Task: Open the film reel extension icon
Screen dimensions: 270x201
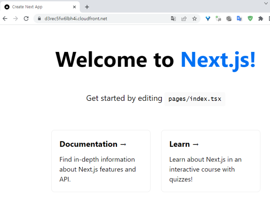Action: point(229,19)
